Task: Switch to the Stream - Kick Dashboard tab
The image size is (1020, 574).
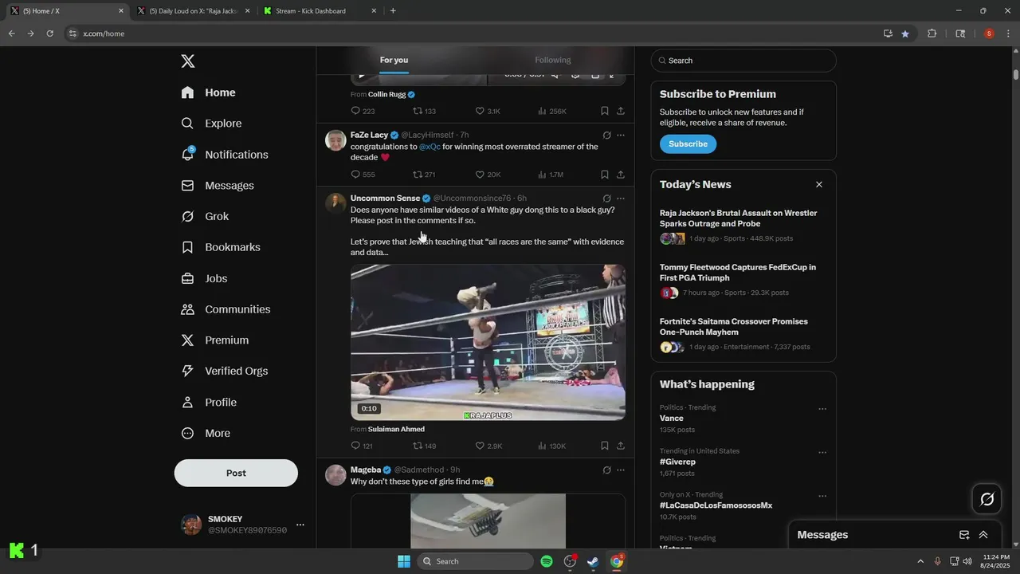Action: 319,11
